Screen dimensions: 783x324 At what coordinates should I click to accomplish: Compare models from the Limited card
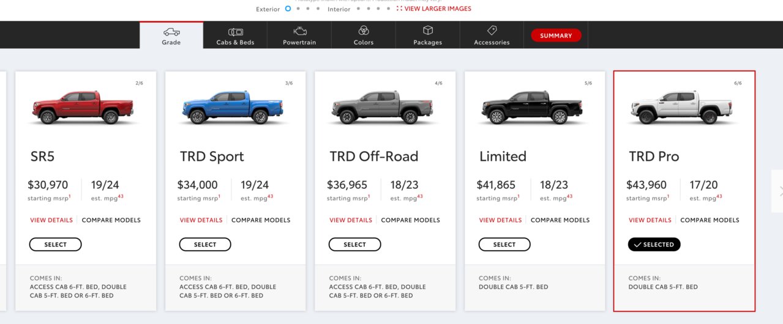(560, 220)
